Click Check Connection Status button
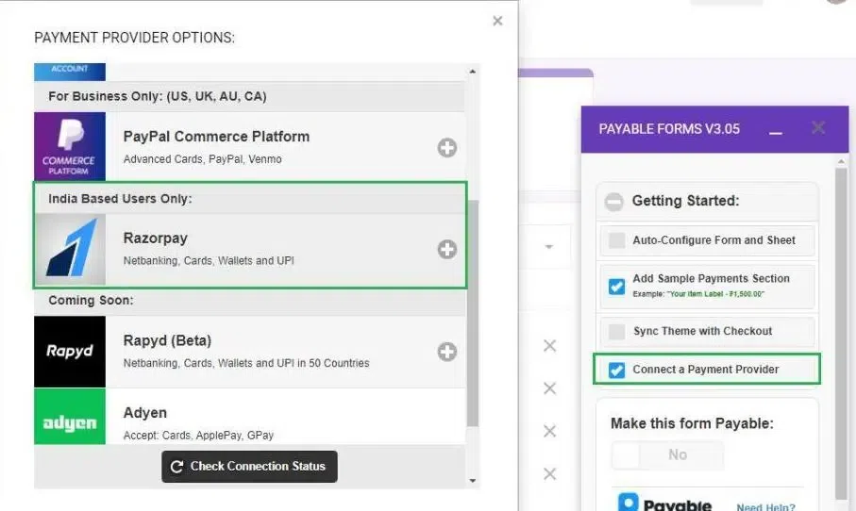Viewport: 856px width, 511px height. pos(249,467)
